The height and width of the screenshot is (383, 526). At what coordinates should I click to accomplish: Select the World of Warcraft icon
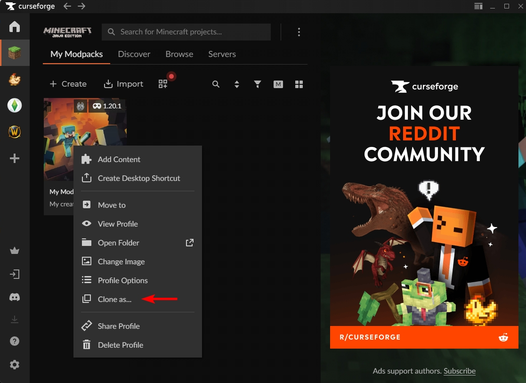coord(15,131)
